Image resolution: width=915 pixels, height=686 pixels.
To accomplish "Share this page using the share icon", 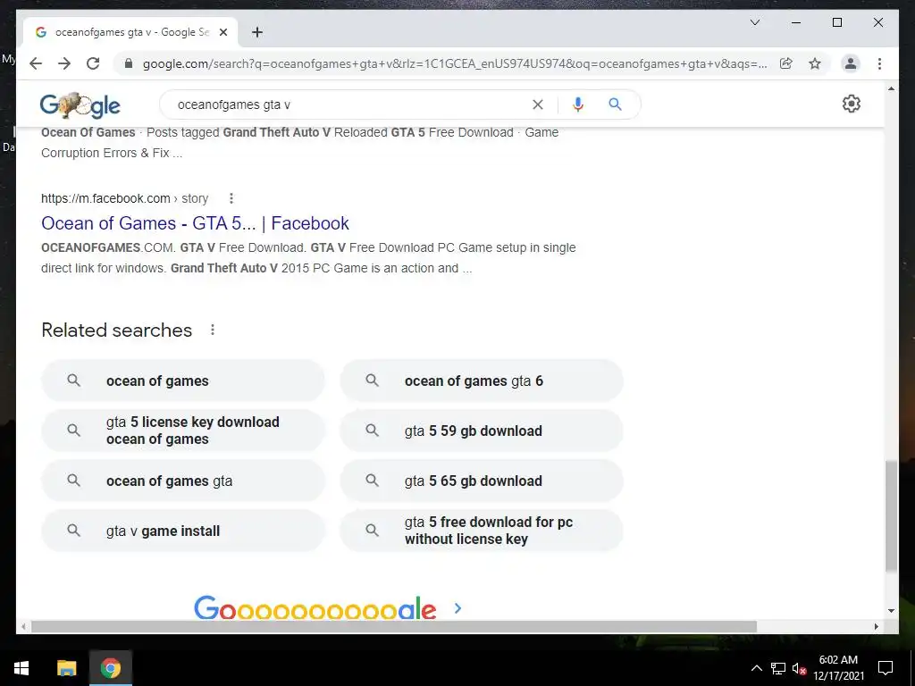I will tap(786, 63).
